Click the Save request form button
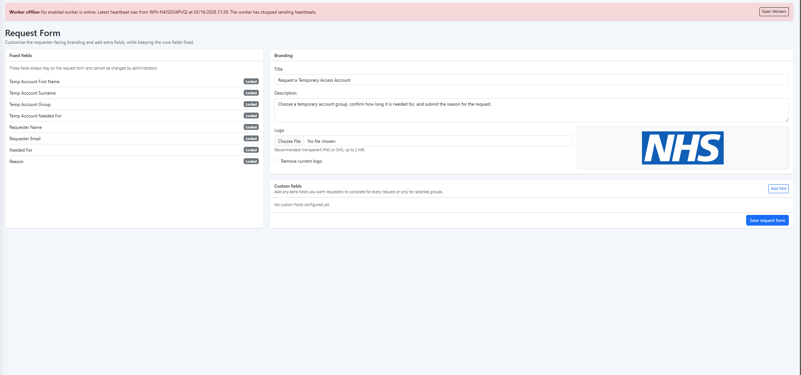Viewport: 801px width, 375px height. pyautogui.click(x=767, y=220)
